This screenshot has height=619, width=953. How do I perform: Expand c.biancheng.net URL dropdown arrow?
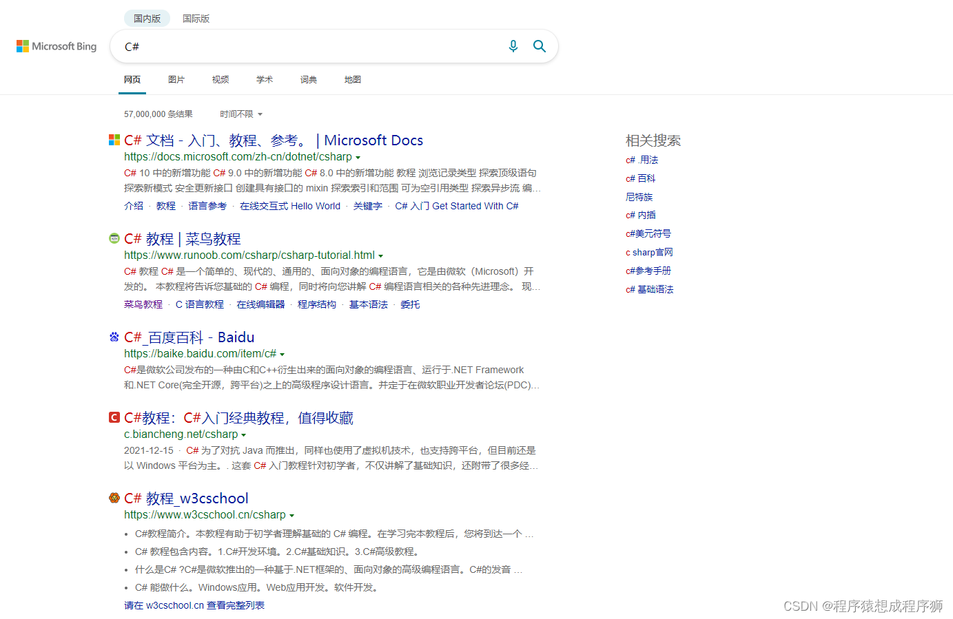pyautogui.click(x=243, y=435)
